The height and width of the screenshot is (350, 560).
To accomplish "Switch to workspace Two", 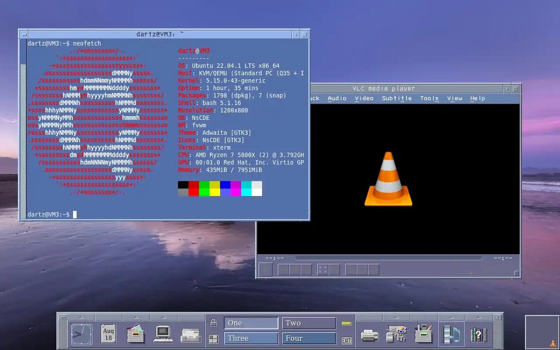I will pyautogui.click(x=309, y=323).
